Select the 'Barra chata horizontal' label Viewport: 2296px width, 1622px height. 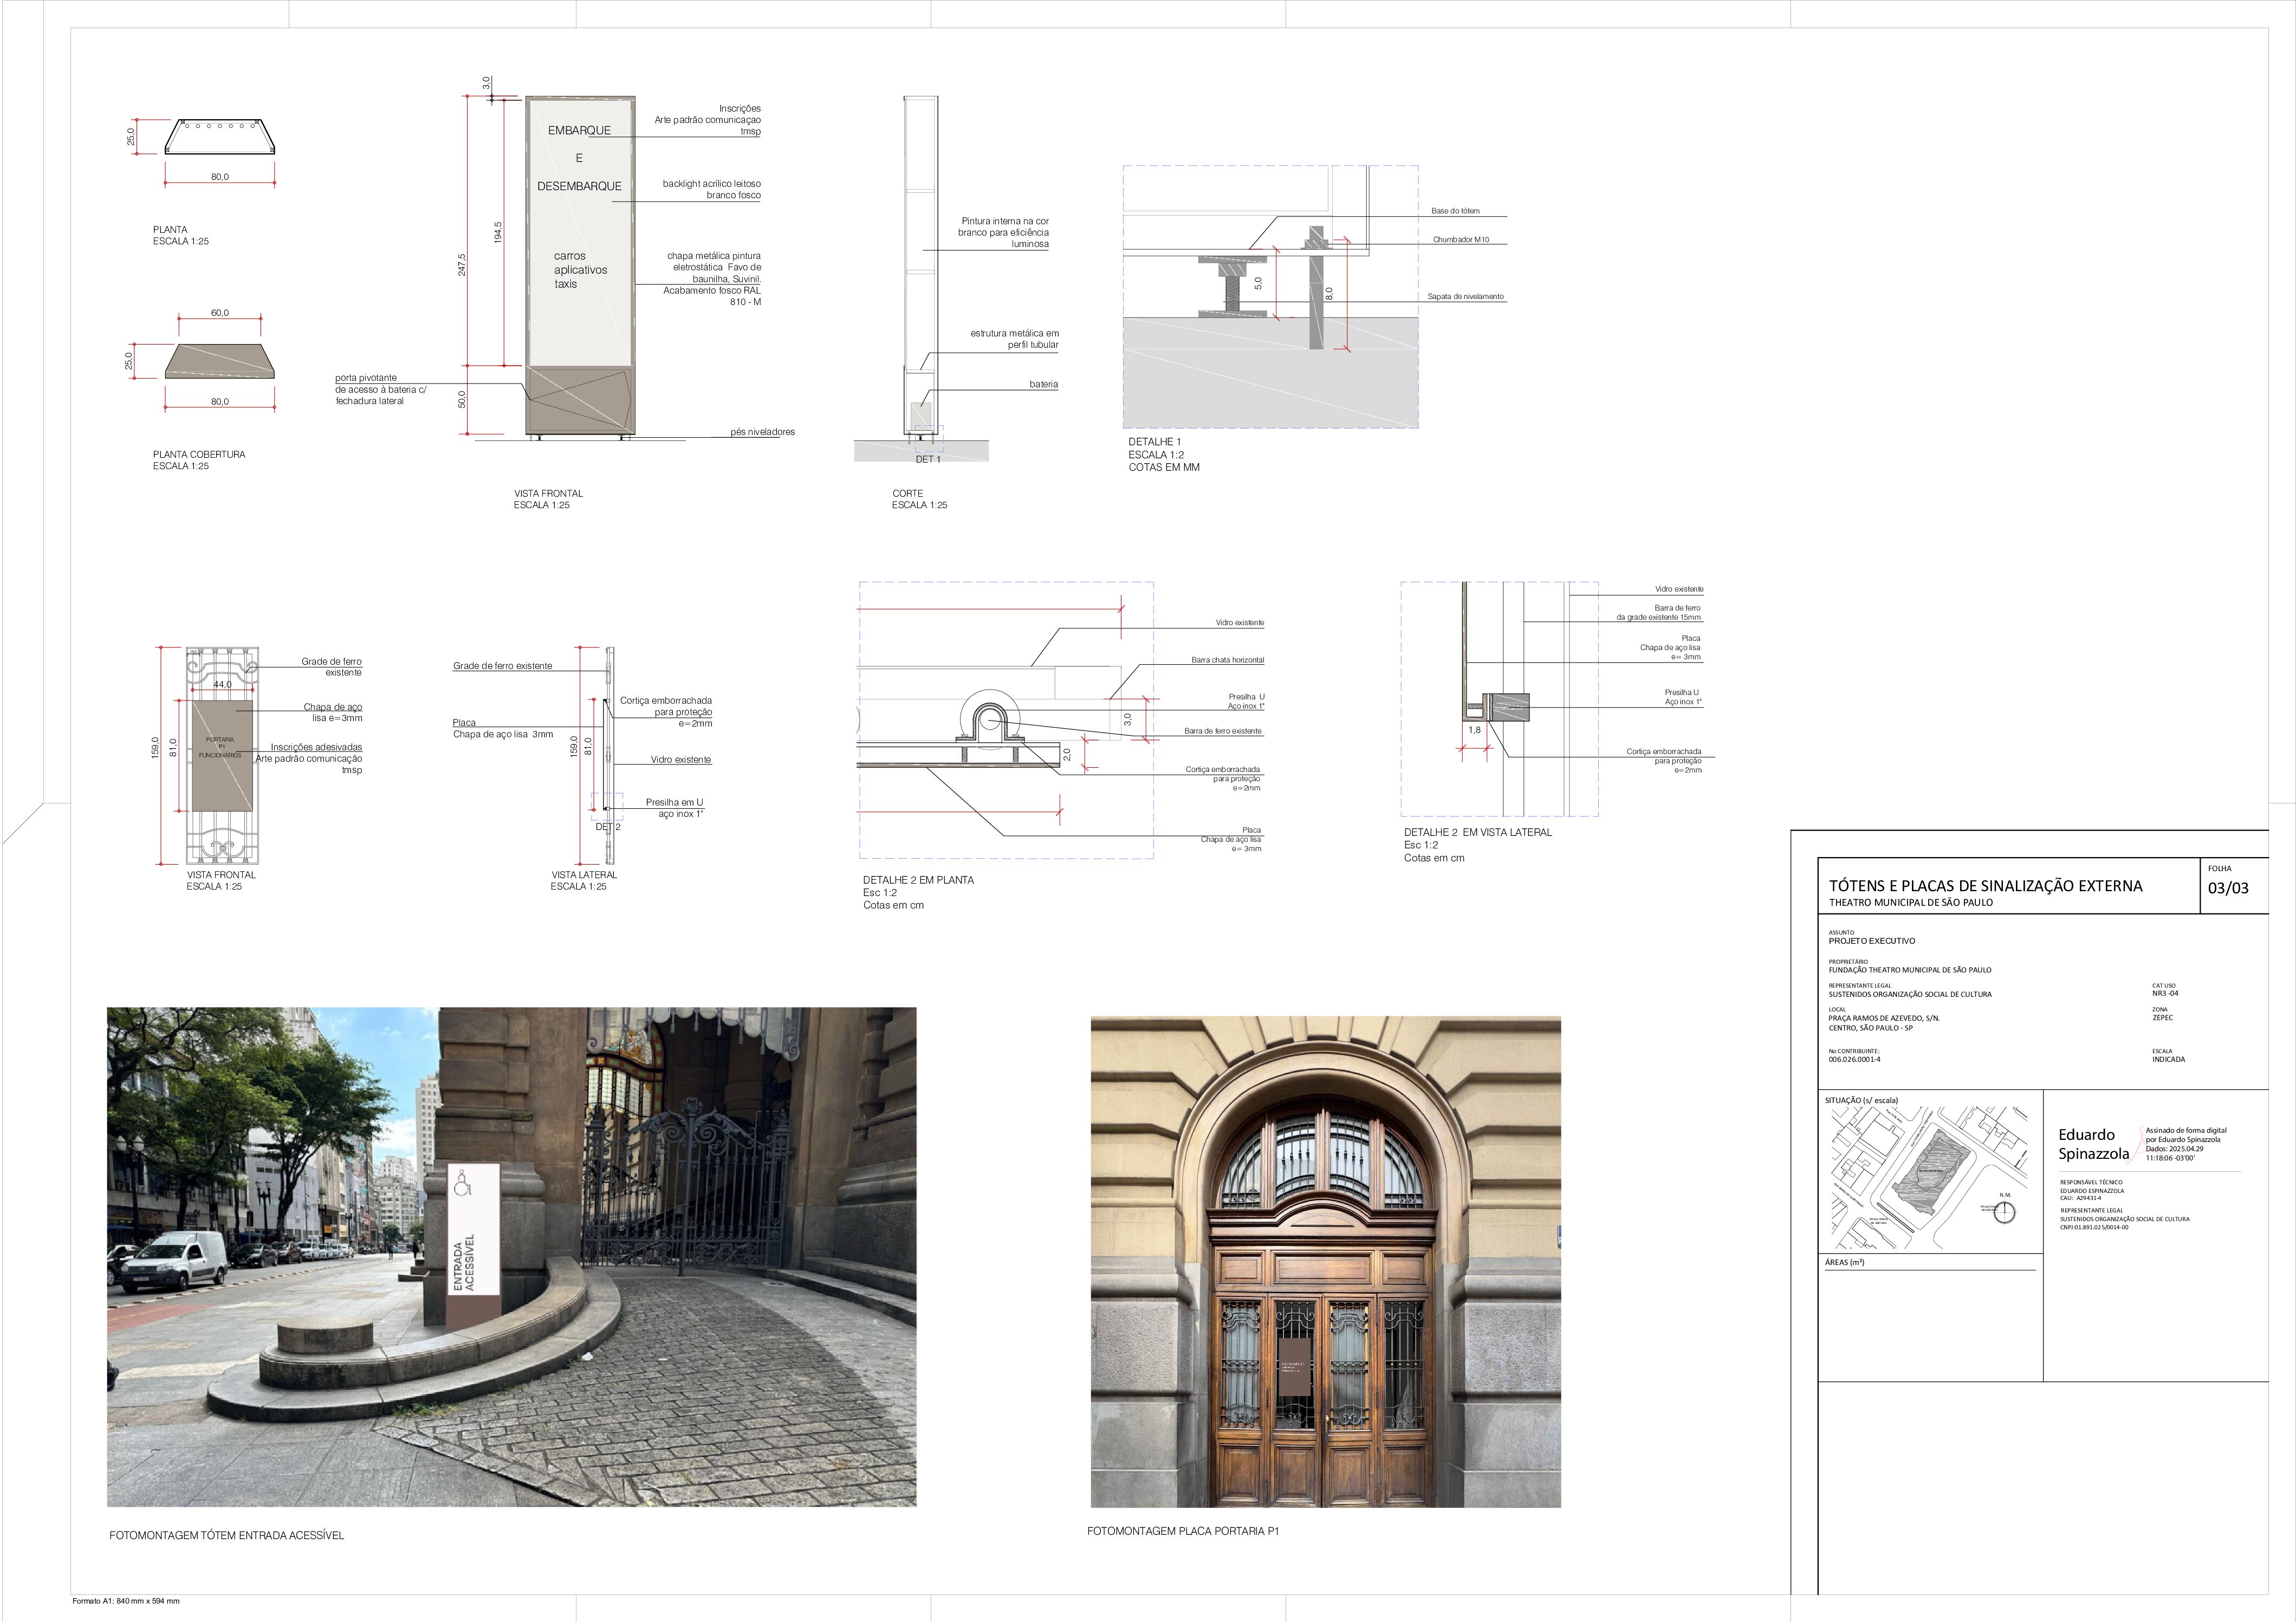point(1227,660)
